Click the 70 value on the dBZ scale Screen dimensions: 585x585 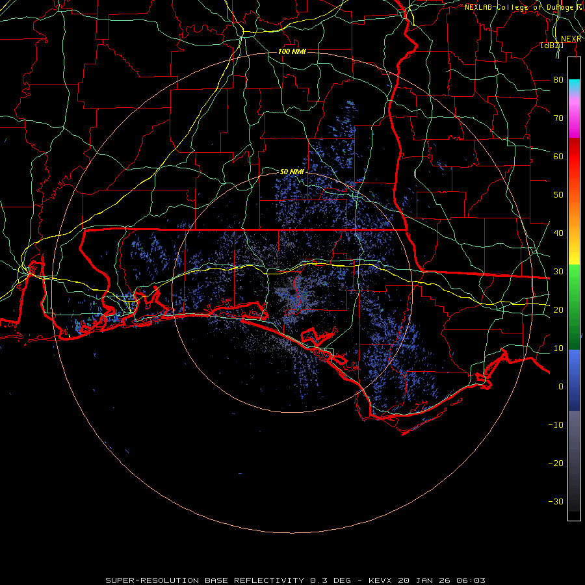(x=558, y=118)
